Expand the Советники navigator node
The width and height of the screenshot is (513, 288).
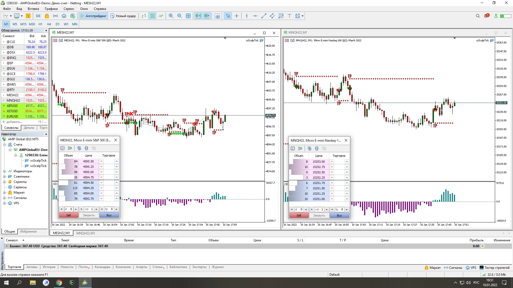(4, 177)
